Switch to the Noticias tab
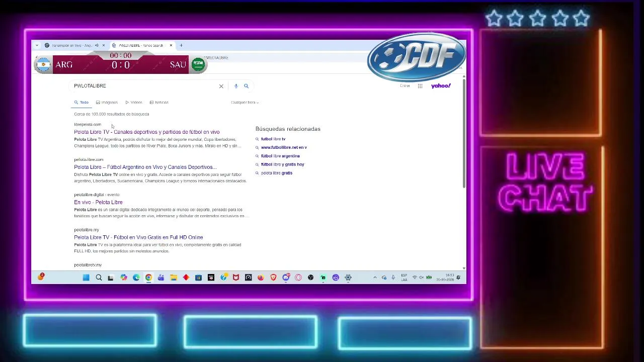Viewport: 644px width, 362px height. point(159,103)
